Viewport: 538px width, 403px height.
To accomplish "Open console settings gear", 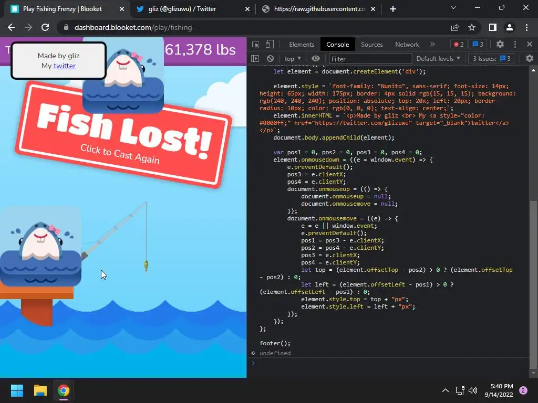I will 530,59.
